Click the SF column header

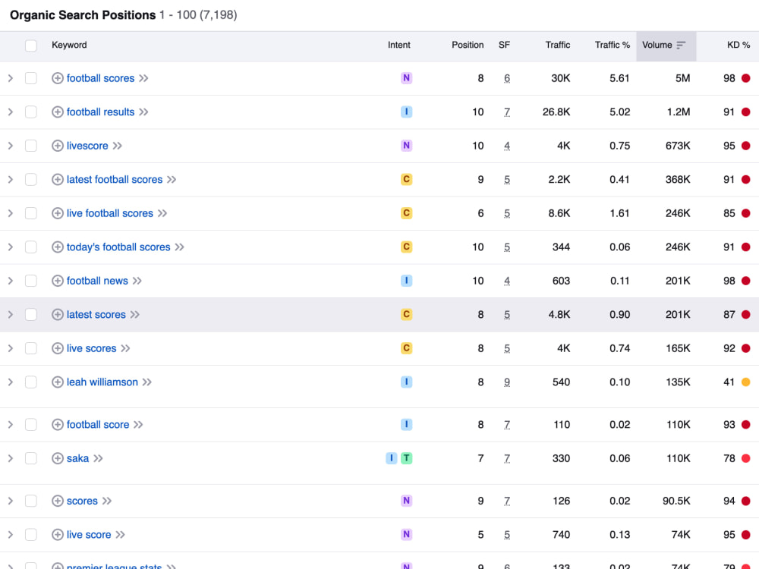pyautogui.click(x=505, y=45)
